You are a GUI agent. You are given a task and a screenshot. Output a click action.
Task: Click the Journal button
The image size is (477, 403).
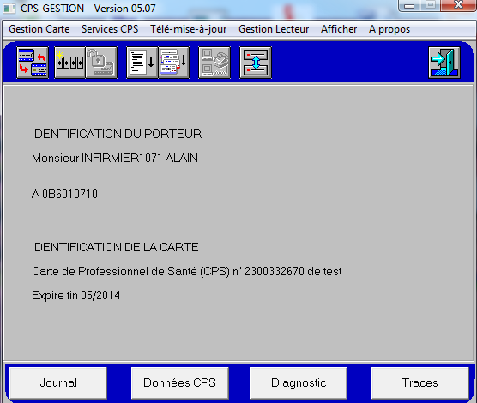click(58, 382)
